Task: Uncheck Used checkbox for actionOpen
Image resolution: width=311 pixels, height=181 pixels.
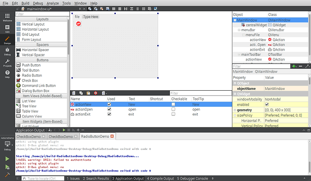Action: (x=109, y=109)
